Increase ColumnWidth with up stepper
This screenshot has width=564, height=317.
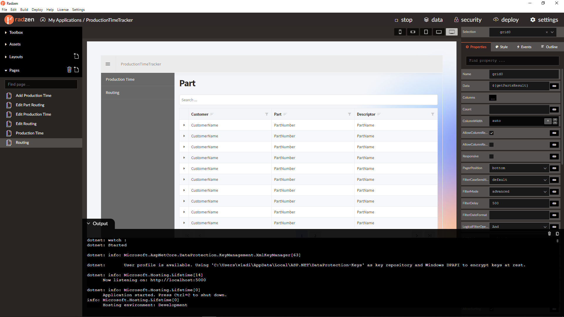click(x=555, y=119)
